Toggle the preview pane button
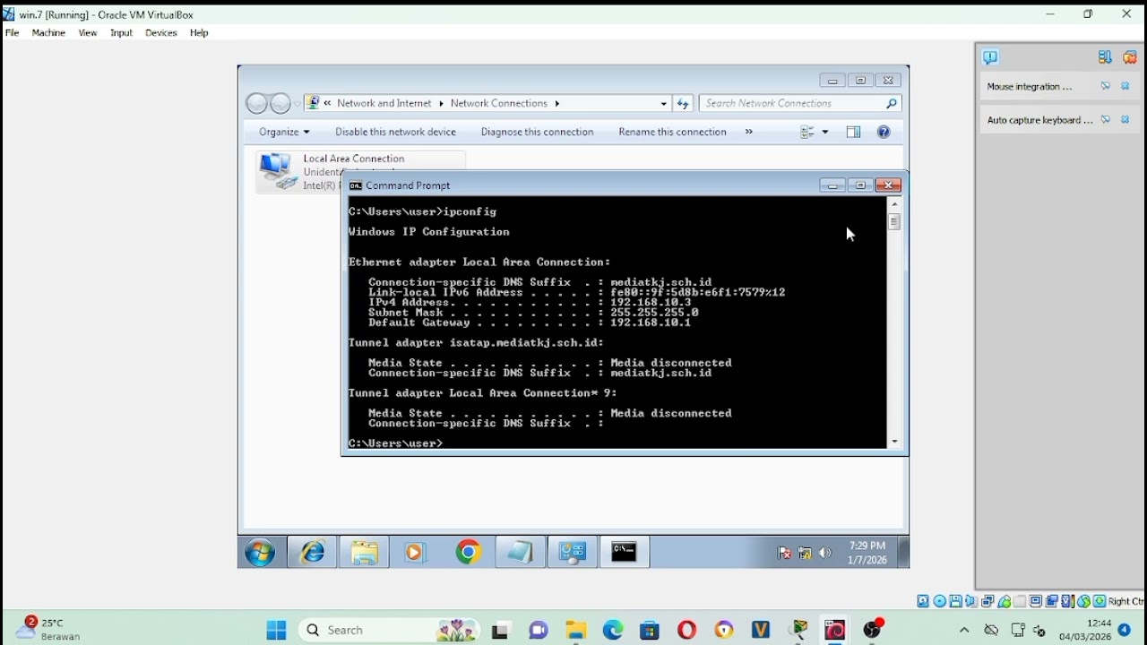Image resolution: width=1147 pixels, height=645 pixels. point(854,133)
